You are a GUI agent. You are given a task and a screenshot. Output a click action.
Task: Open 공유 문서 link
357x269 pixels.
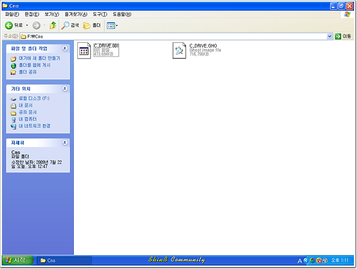28,112
